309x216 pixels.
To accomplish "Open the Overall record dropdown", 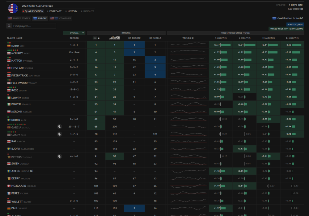I will 74,33.
